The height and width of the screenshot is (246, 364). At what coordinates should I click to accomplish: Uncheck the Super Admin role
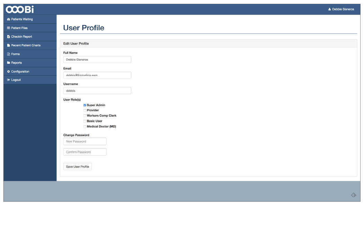pyautogui.click(x=85, y=105)
